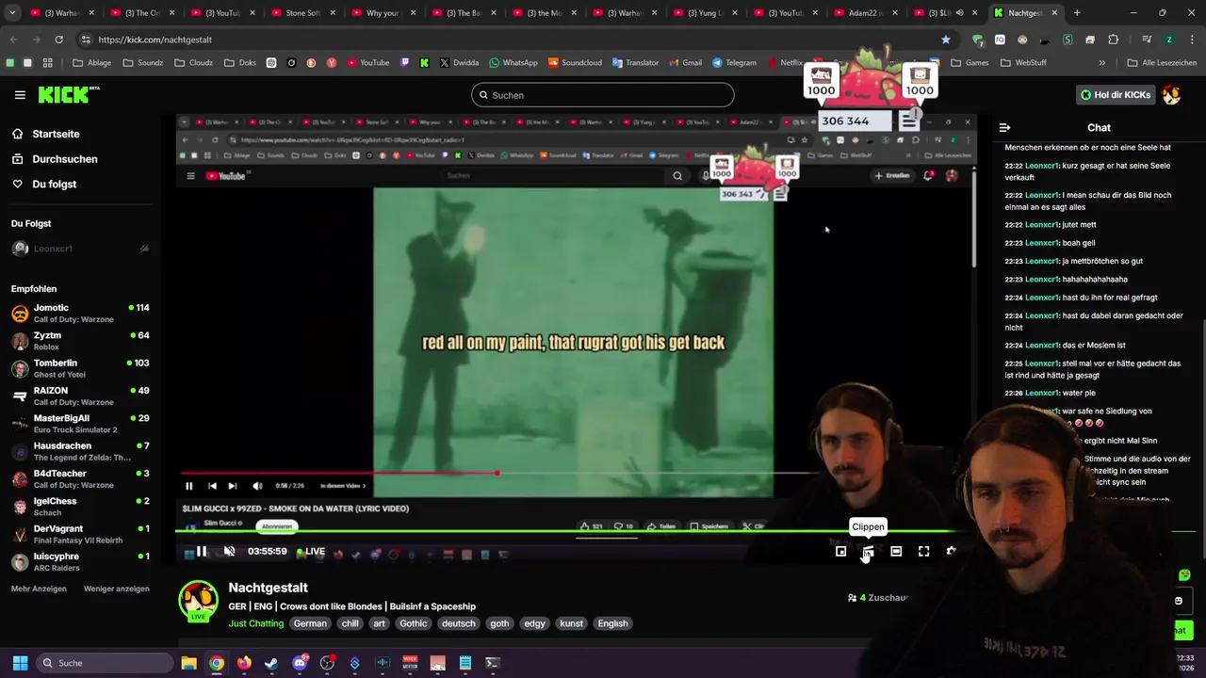The height and width of the screenshot is (678, 1206).
Task: Pause the Kick live stream
Action: point(201,552)
